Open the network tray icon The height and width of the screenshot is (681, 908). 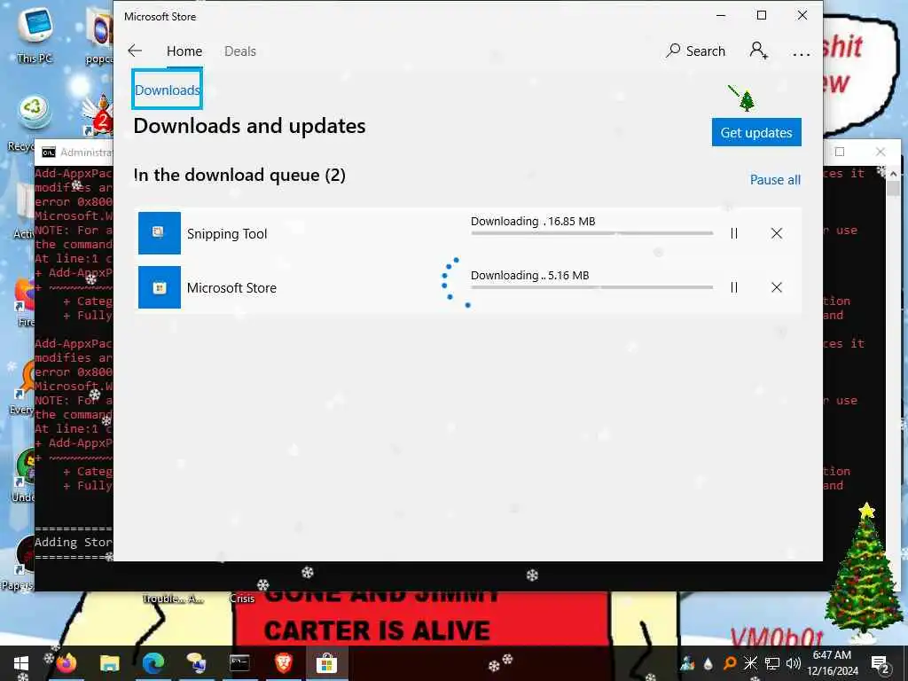(772, 663)
